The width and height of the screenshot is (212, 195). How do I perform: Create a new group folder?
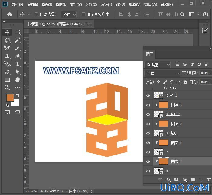(193, 179)
